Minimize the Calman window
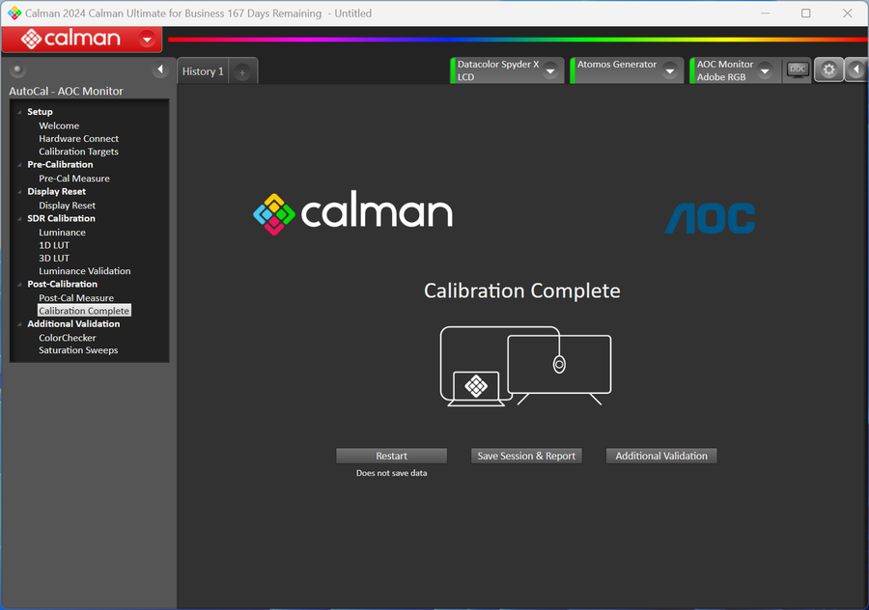869x610 pixels. tap(766, 13)
